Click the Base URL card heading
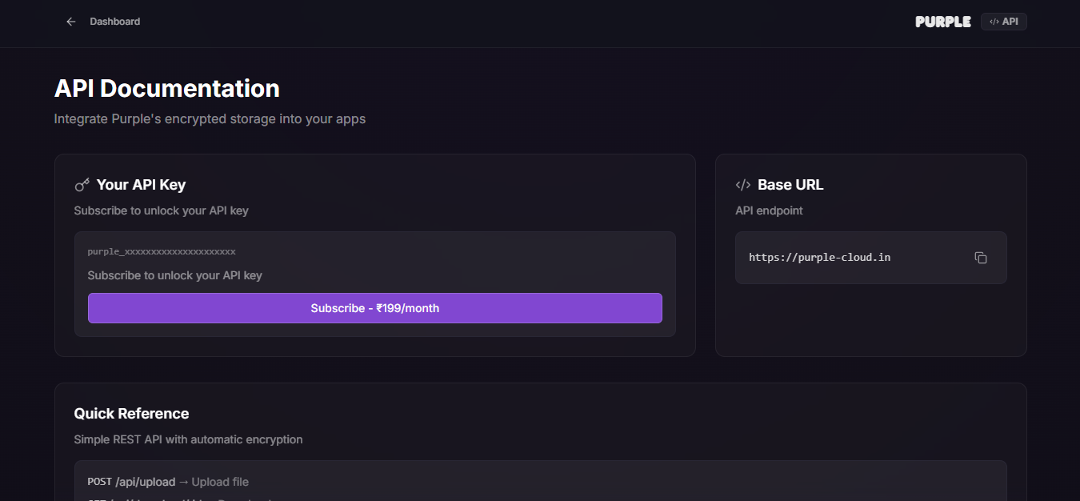 [790, 184]
